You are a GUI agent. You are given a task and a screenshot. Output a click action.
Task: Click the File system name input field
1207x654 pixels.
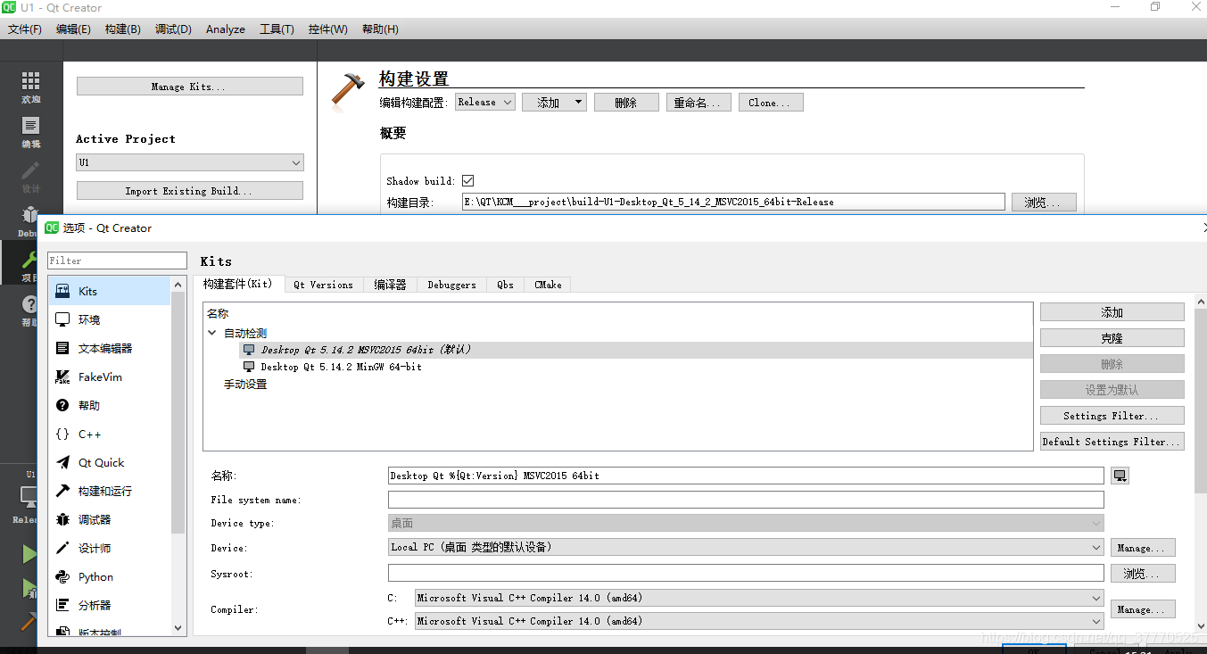746,500
